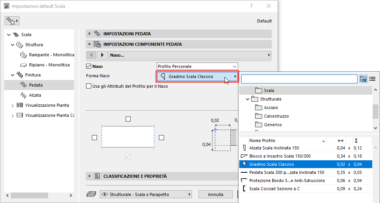
Task: Switch profile list to folder tree view
Action: (364, 79)
